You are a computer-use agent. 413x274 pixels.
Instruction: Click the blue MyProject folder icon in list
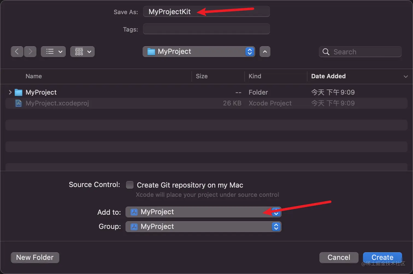[x=18, y=93]
